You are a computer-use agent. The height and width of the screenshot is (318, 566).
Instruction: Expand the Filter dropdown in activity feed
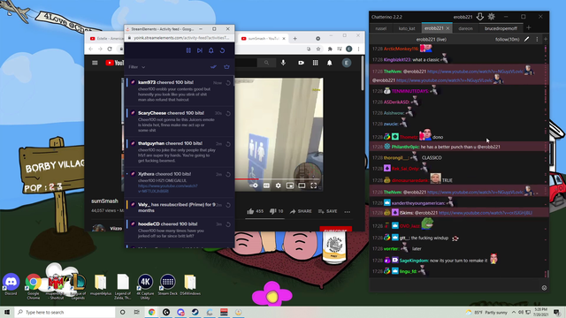[137, 67]
